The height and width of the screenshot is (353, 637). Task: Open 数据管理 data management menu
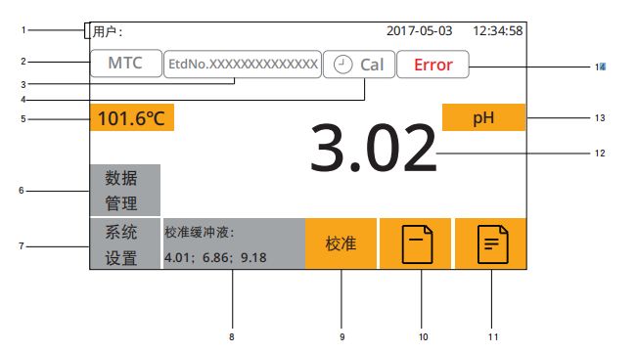[x=125, y=190]
